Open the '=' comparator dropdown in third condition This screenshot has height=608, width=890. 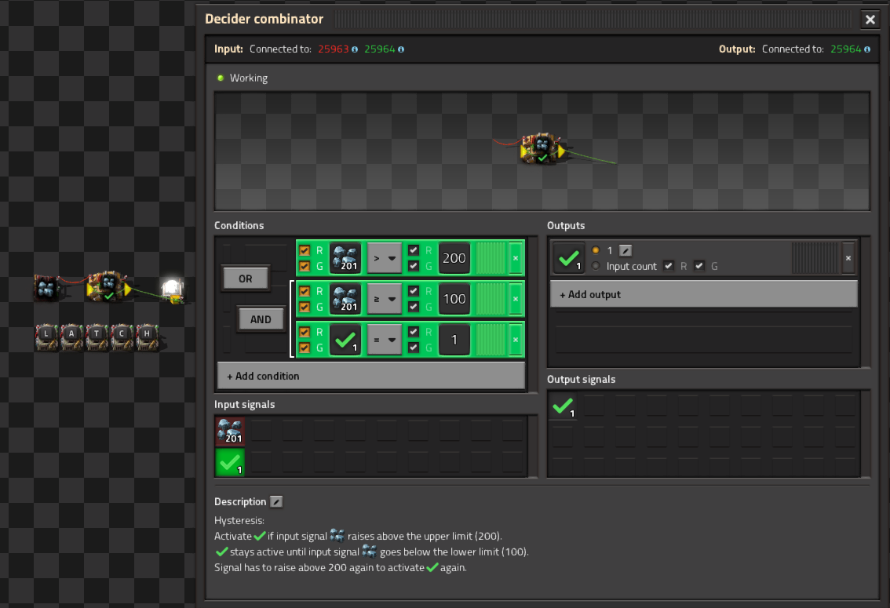(x=385, y=340)
